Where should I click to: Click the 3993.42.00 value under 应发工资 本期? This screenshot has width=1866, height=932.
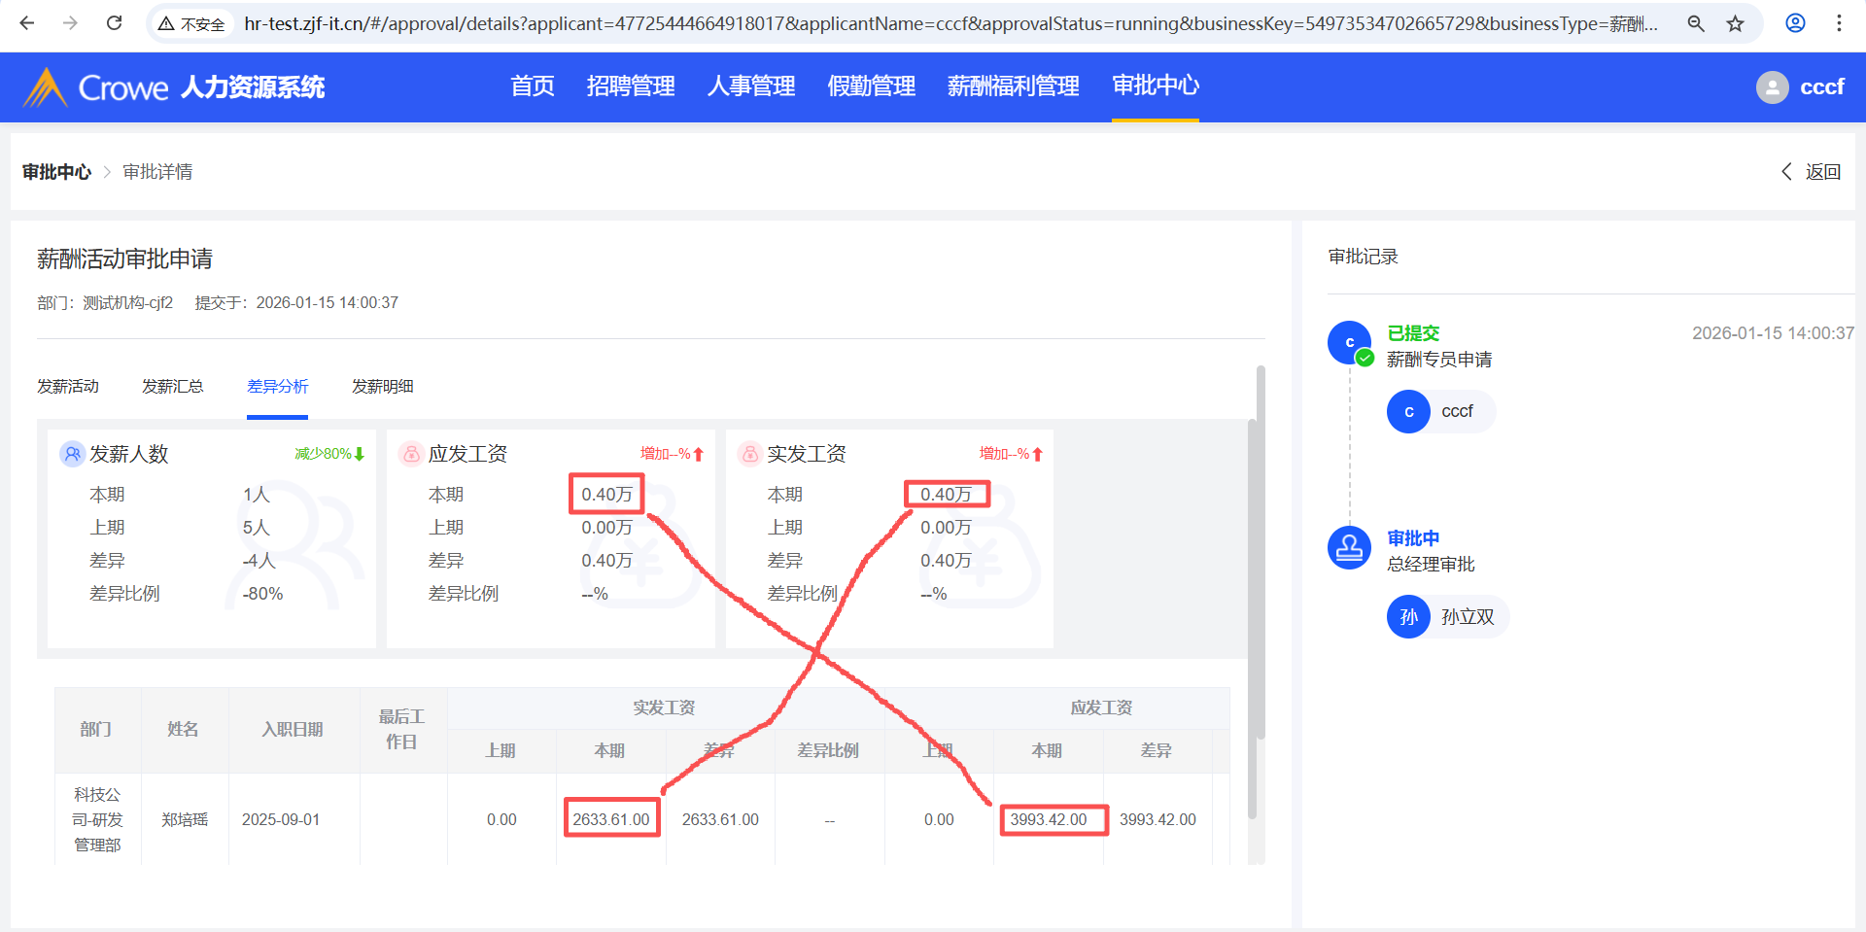click(1049, 819)
